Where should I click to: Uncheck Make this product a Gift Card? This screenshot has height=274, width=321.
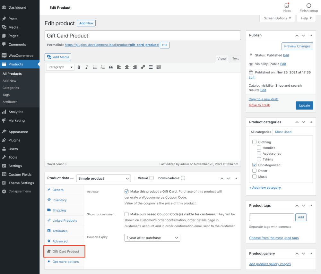pos(126,192)
